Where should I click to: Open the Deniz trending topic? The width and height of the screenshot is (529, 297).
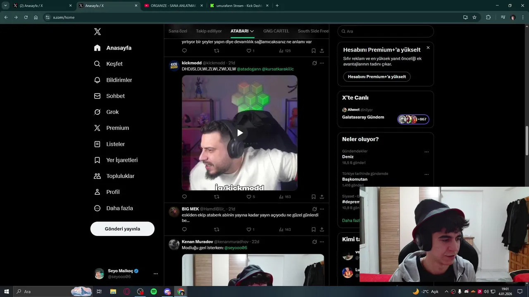tap(348, 157)
